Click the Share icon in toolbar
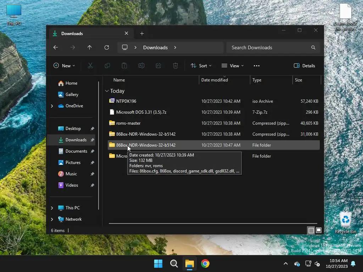This screenshot has width=363, height=272. pyautogui.click(x=158, y=66)
